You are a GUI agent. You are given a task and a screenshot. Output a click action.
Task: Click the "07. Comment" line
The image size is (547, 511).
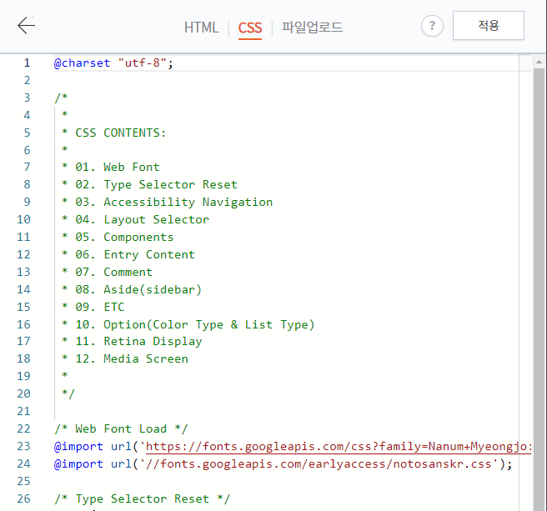[107, 272]
